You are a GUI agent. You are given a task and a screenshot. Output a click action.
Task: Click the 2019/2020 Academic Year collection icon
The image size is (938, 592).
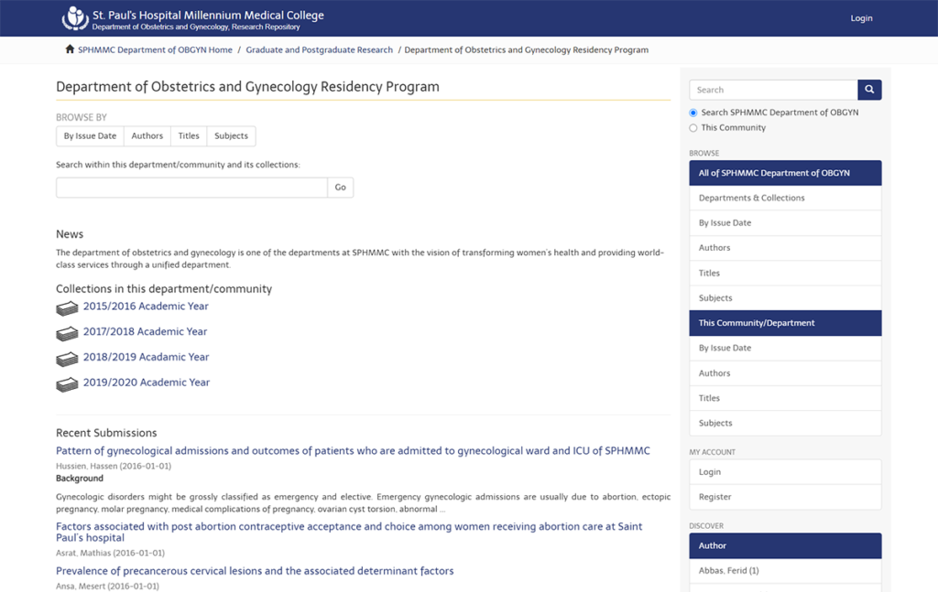click(67, 384)
